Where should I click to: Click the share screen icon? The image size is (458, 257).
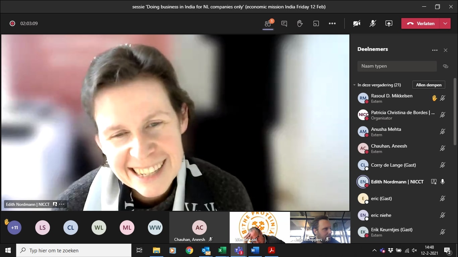tap(389, 23)
